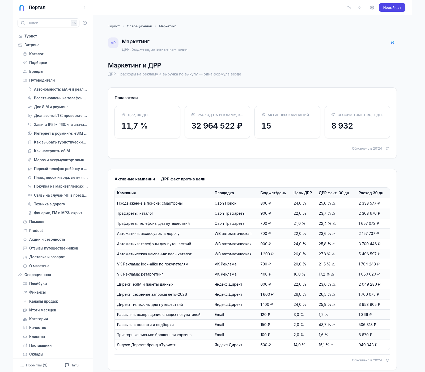The width and height of the screenshot is (425, 372).
Task: Mute sound via the speaker icon
Action: (360, 8)
